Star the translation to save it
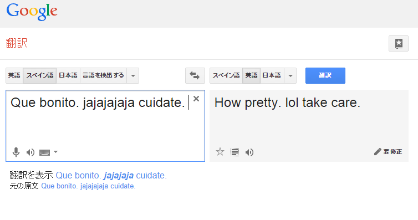Screen dimensions: 418x220 tap(220, 152)
